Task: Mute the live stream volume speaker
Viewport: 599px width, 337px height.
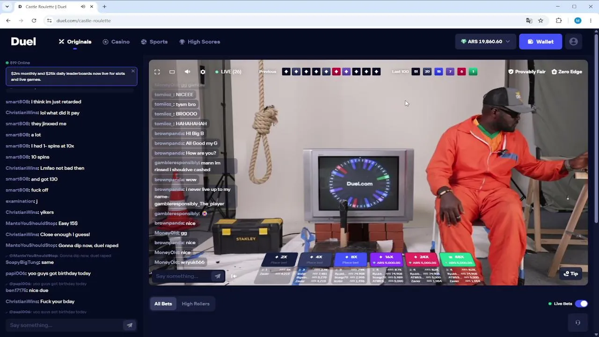Action: 187,72
